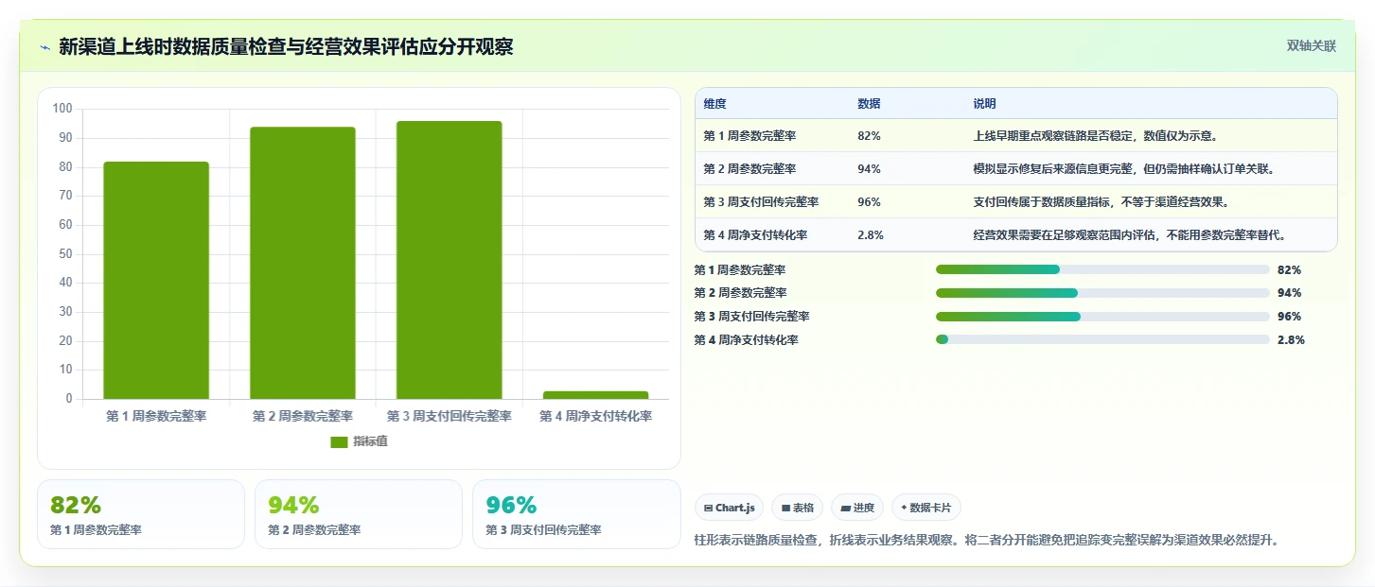Viewport: 1375px width, 587px height.
Task: Click the 96% progress bar for 第 3 周支付回传完整率
Action: [x=1102, y=317]
